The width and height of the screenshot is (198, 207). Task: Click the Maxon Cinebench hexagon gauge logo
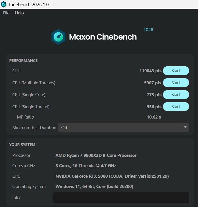coord(58,37)
